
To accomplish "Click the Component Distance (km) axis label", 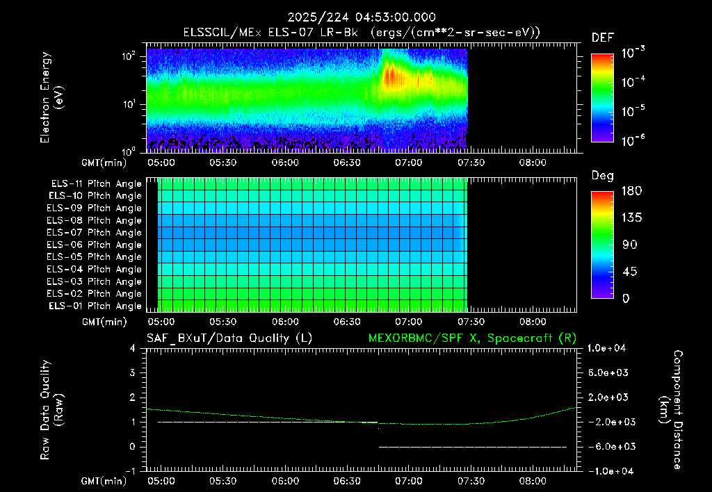I will 671,410.
